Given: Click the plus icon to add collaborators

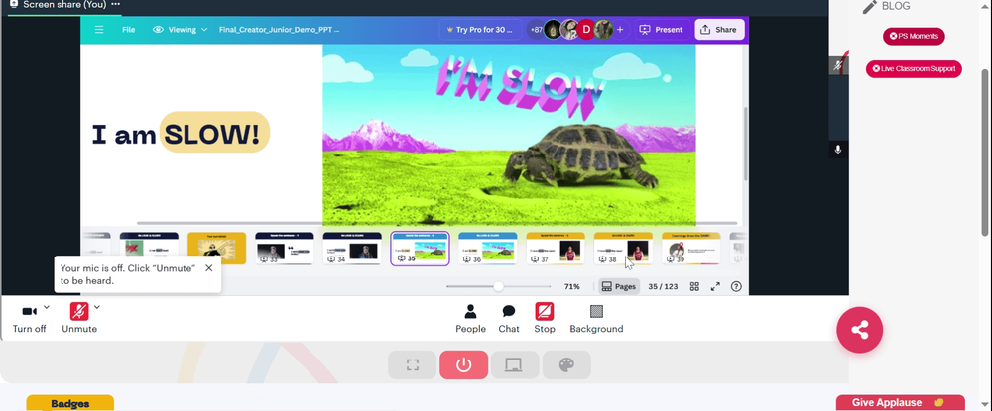Looking at the screenshot, I should click(620, 29).
